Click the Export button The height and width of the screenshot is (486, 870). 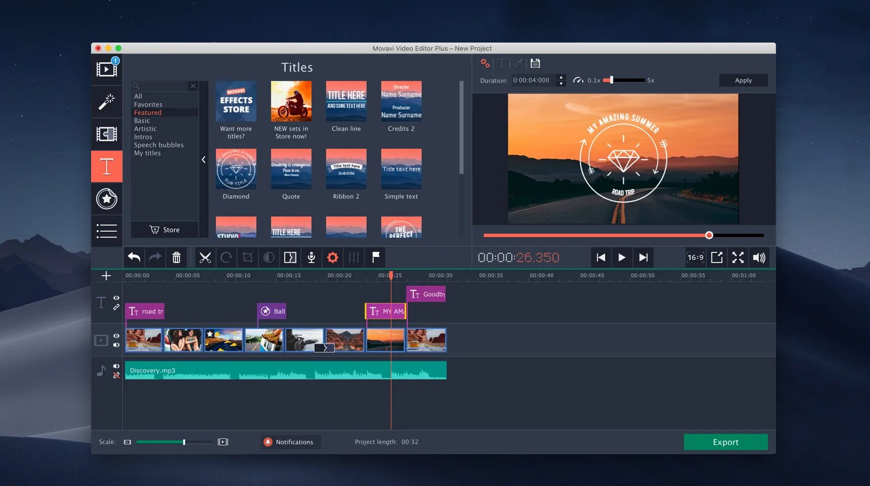click(x=726, y=442)
